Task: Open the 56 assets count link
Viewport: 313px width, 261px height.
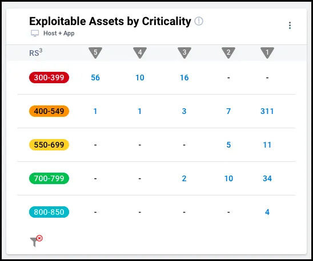Action: (x=95, y=78)
